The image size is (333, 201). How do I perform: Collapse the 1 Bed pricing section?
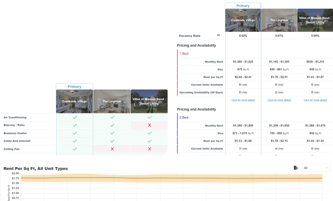(184, 54)
